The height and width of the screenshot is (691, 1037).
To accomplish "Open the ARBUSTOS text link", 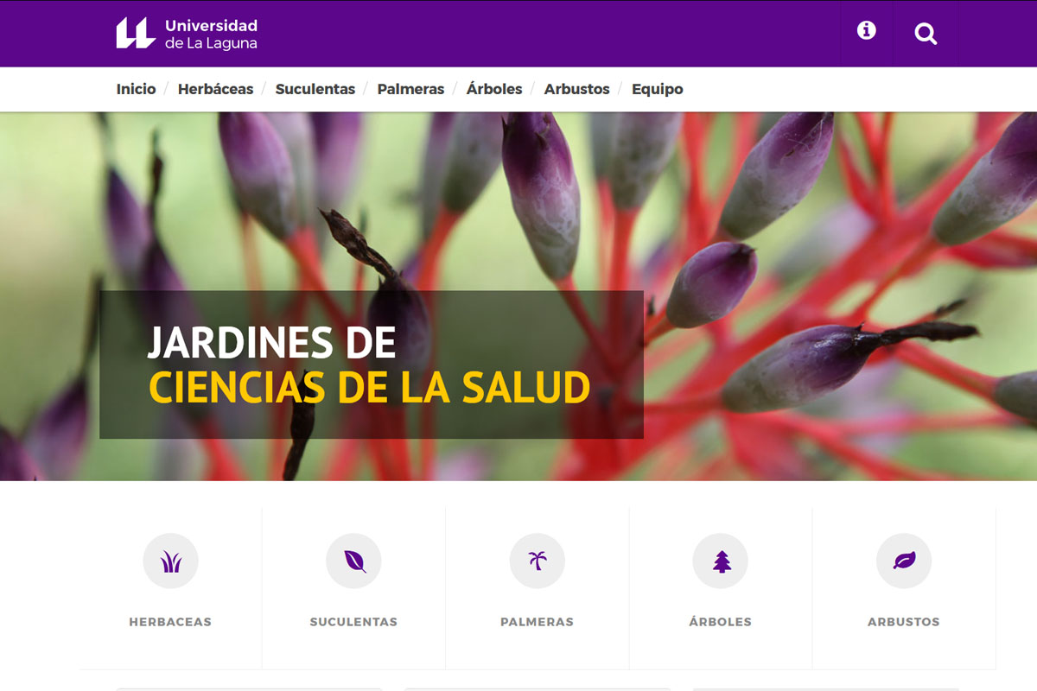I will click(x=903, y=622).
